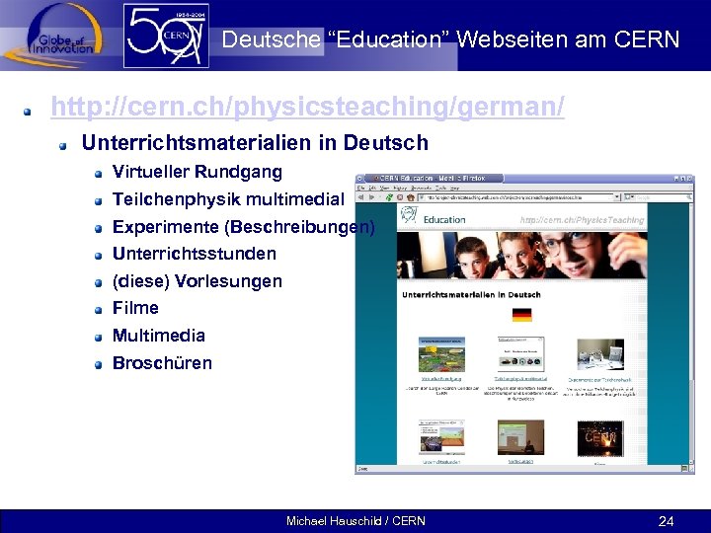Click the 'Broschüren' bullet text
Screen dimensions: 711x533
click(162, 363)
